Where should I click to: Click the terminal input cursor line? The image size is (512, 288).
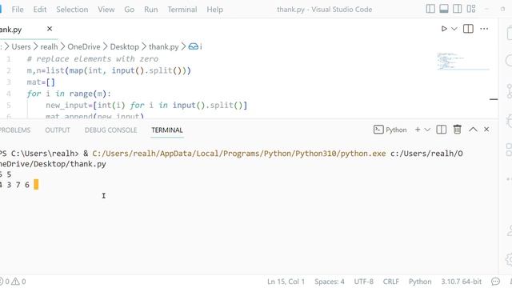pos(19,185)
